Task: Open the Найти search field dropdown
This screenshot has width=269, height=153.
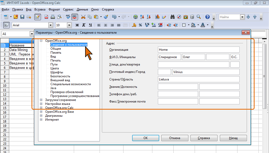Action: 242,17
